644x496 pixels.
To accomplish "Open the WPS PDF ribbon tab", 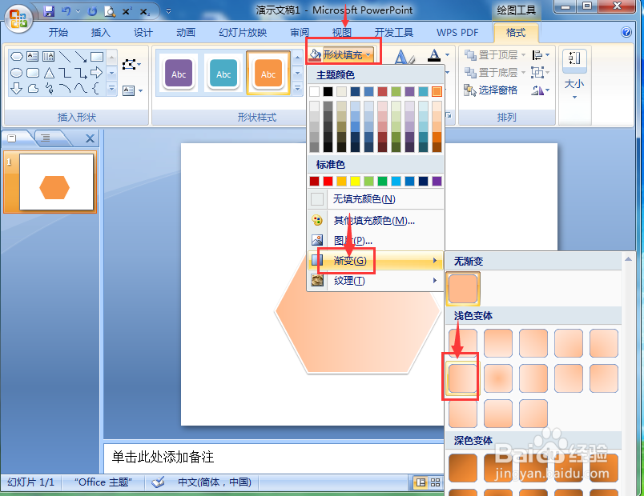I will pos(457,33).
